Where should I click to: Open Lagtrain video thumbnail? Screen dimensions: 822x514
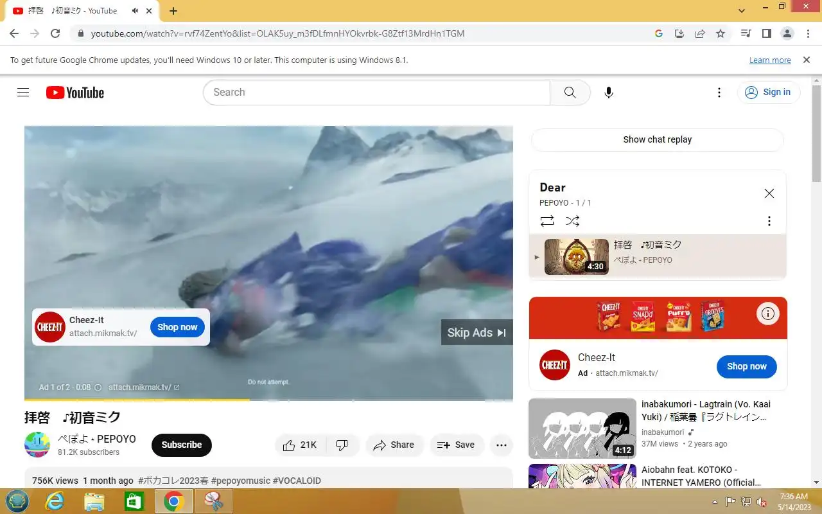(582, 429)
